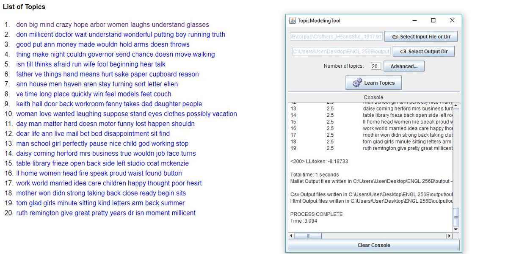Open topic 19 'tom glad girls minute' link
This screenshot has width=508, height=254.
tap(100, 203)
